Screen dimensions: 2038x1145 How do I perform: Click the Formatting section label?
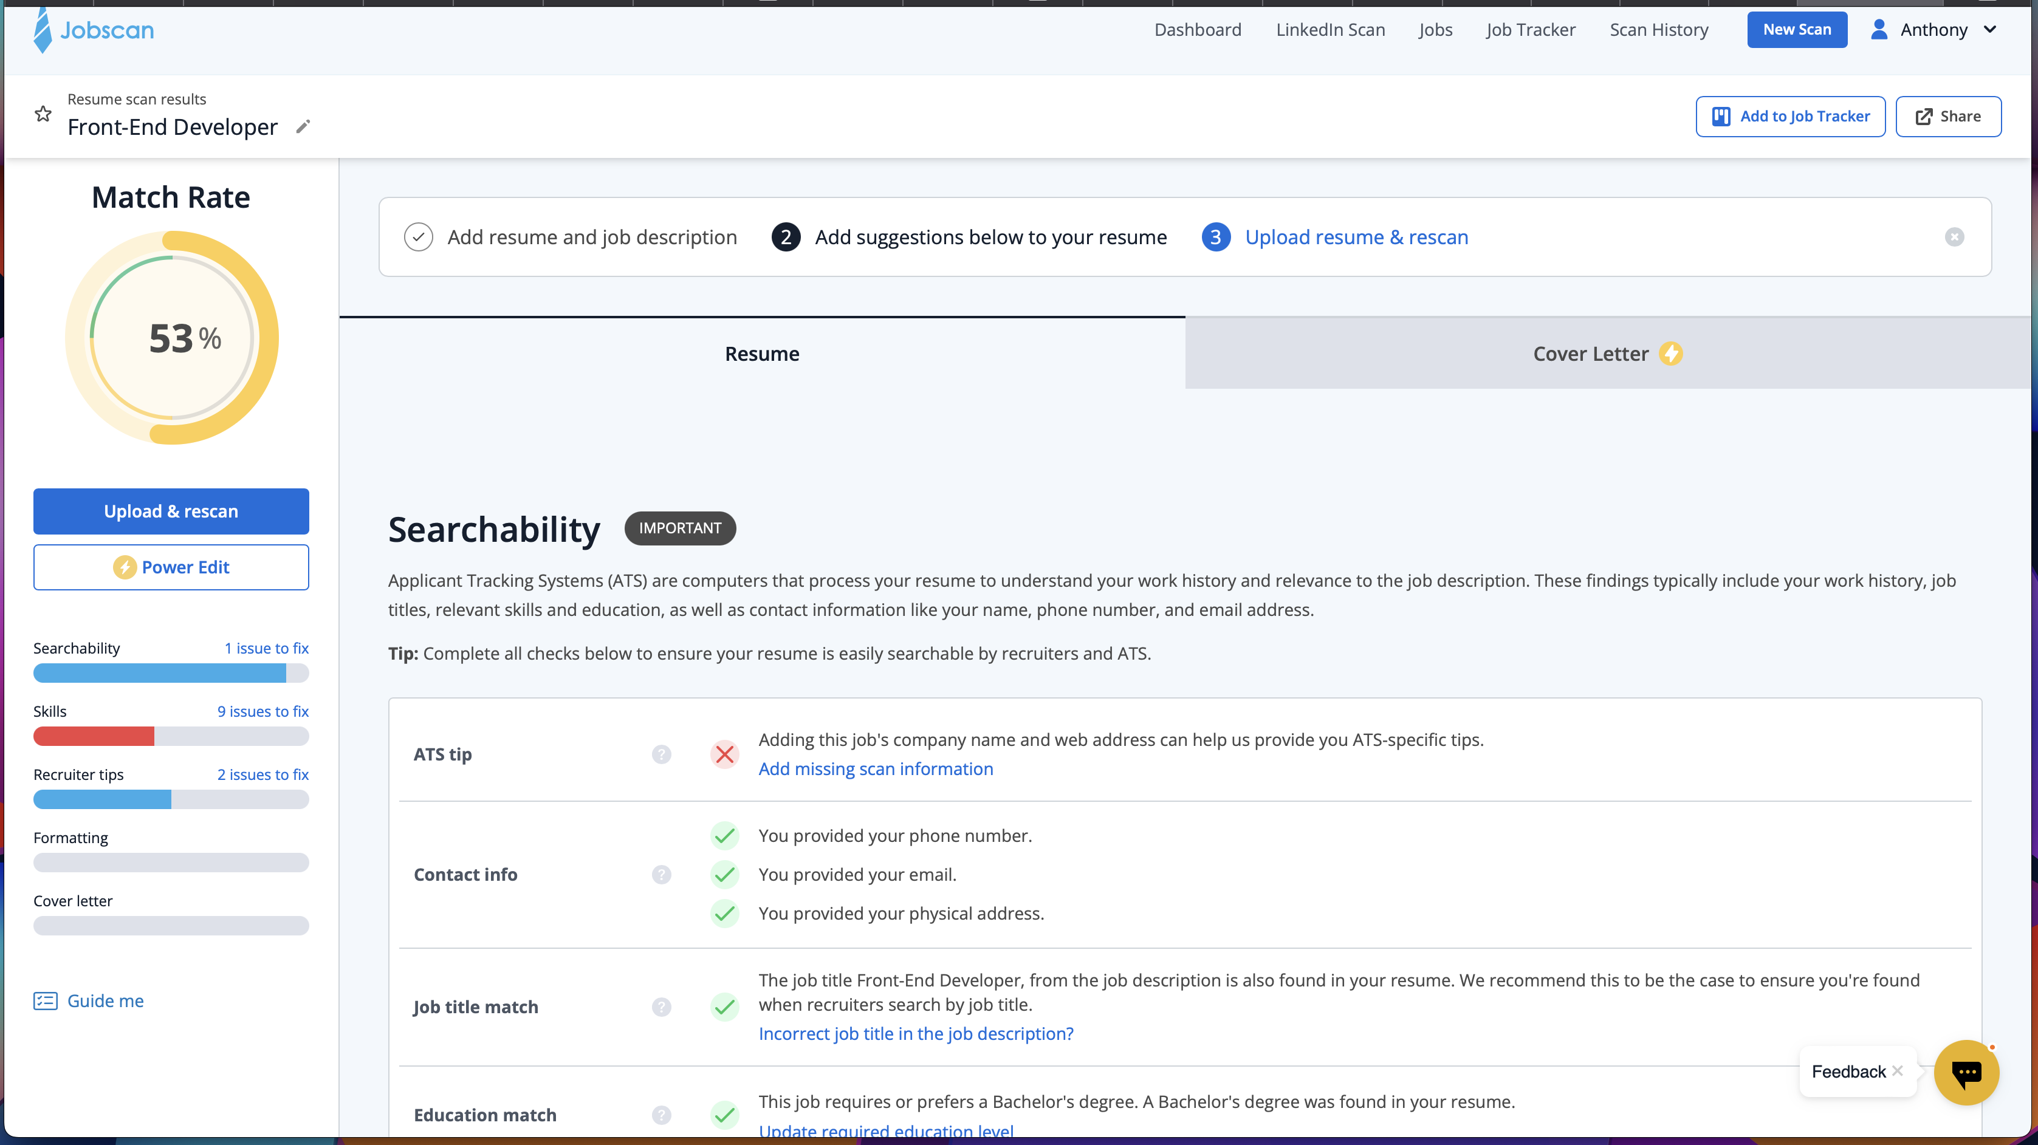[70, 838]
